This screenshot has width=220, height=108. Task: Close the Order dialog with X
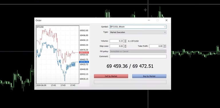(x=166, y=20)
